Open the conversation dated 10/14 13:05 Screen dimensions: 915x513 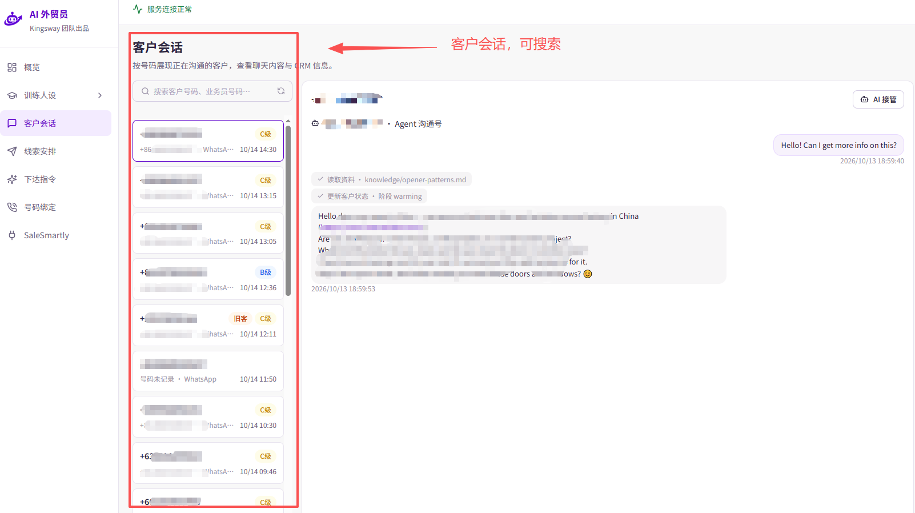[208, 233]
